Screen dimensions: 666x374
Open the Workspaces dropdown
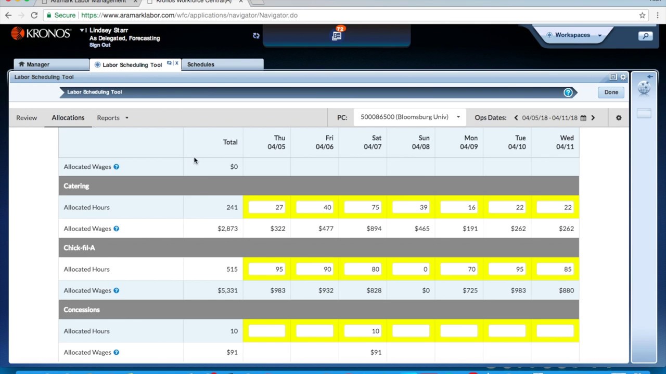574,35
